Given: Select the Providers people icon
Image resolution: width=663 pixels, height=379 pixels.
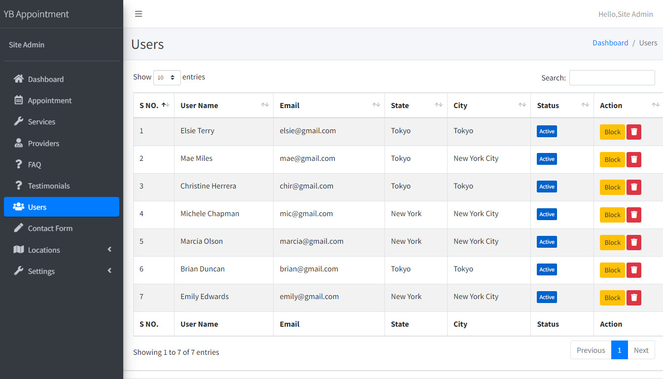Looking at the screenshot, I should coord(19,143).
